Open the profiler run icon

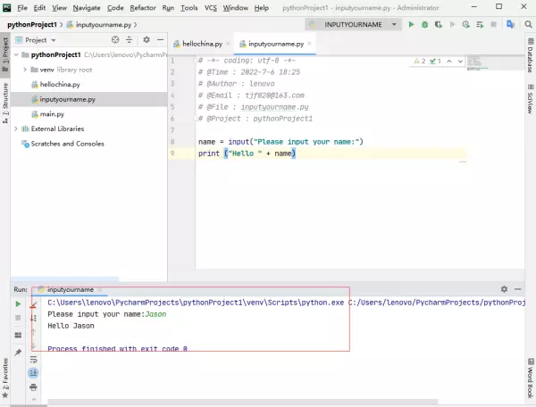(x=465, y=25)
